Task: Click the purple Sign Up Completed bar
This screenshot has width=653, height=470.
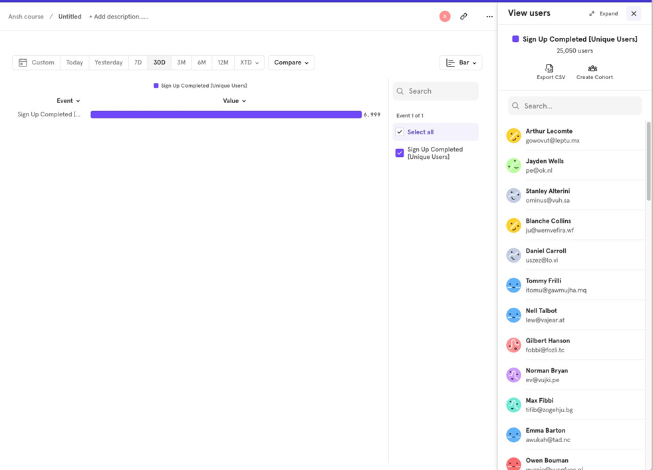Action: pos(226,114)
